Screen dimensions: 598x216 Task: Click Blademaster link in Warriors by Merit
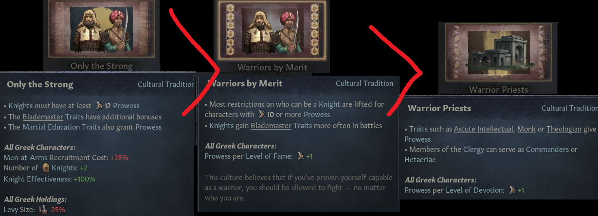point(271,126)
